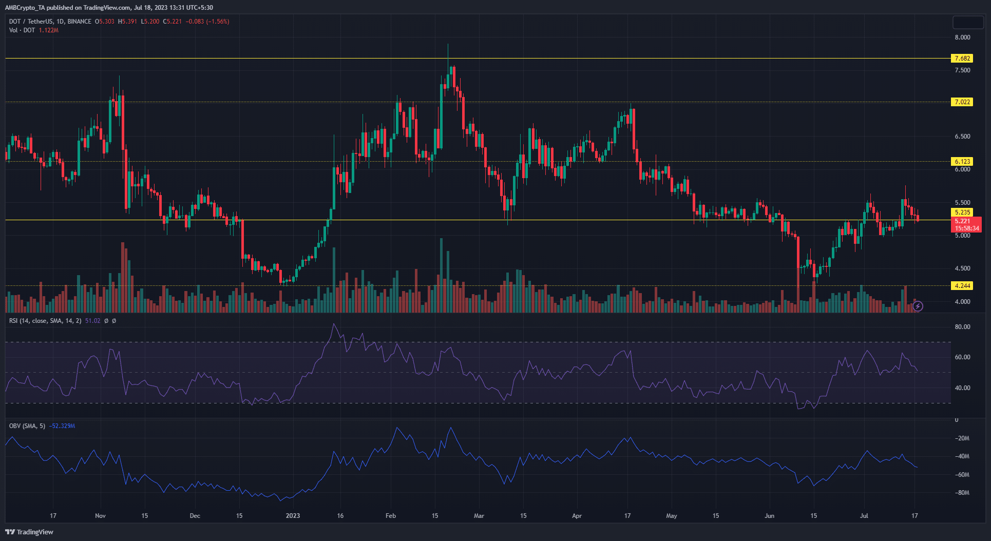Click the high value H5.391
Viewport: 991px width, 541px height.
pos(127,22)
